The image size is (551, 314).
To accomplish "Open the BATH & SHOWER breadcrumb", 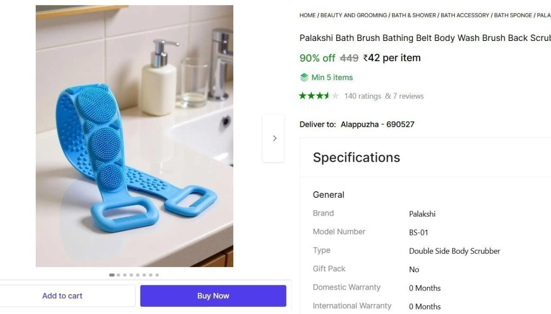I will click(413, 15).
